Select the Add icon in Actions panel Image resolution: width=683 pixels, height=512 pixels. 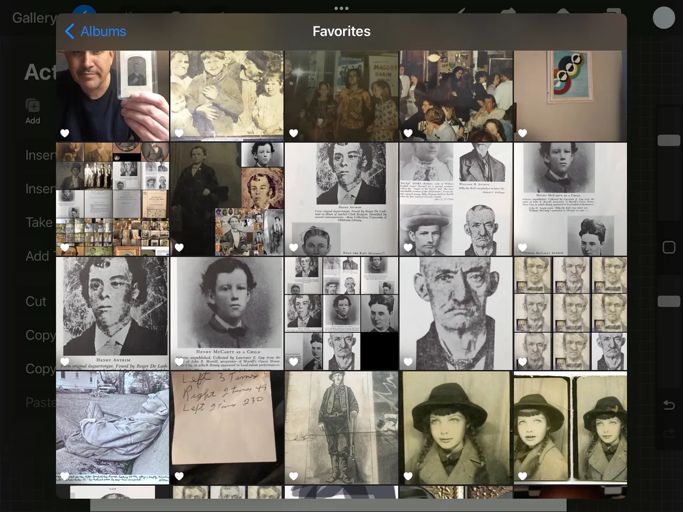(x=33, y=111)
